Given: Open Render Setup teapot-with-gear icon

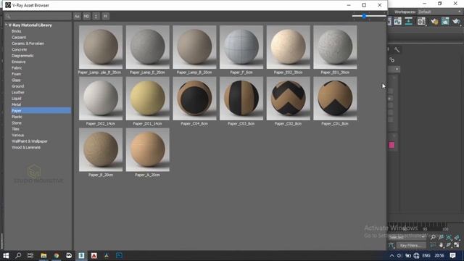Looking at the screenshot, I should pyautogui.click(x=434, y=21).
